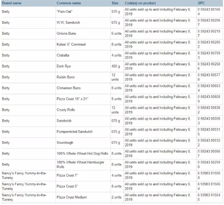Click UPC 0 59243 00709 3
The image size is (224, 205).
[209, 55]
